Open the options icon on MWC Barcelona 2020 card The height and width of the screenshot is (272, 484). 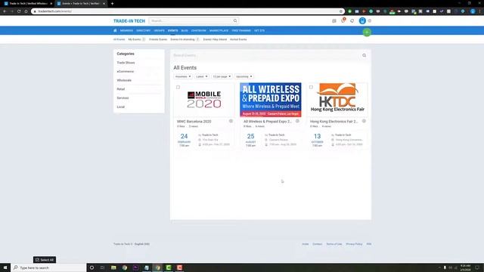[231, 121]
